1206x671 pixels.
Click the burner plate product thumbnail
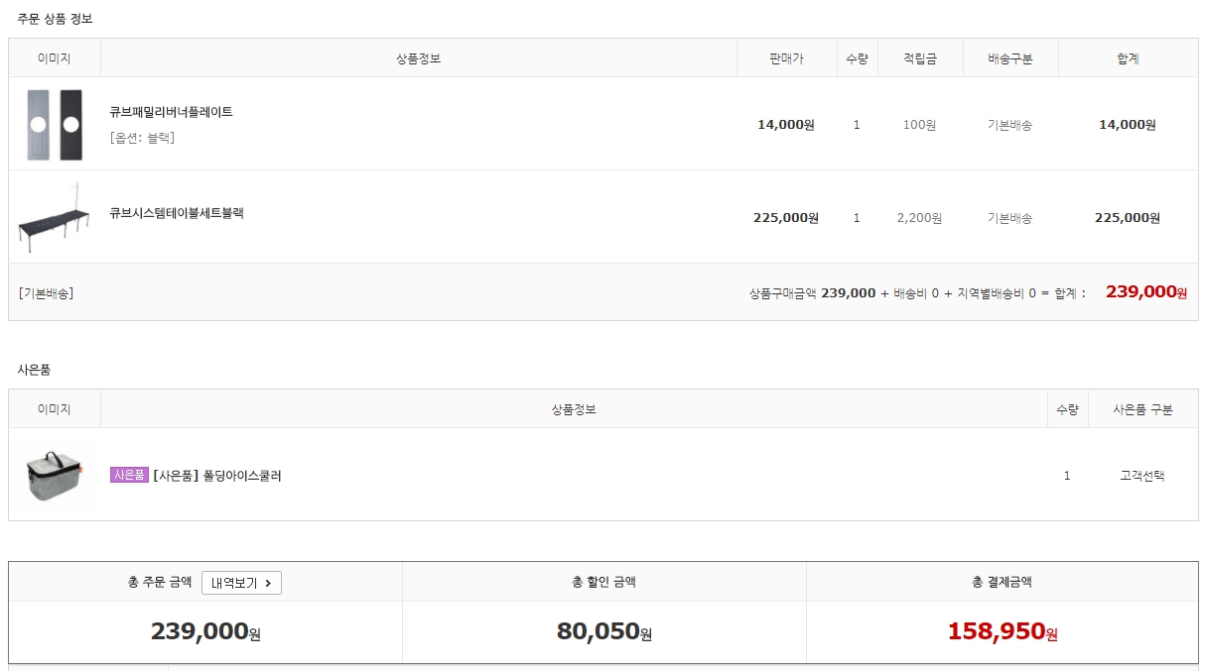[54, 125]
